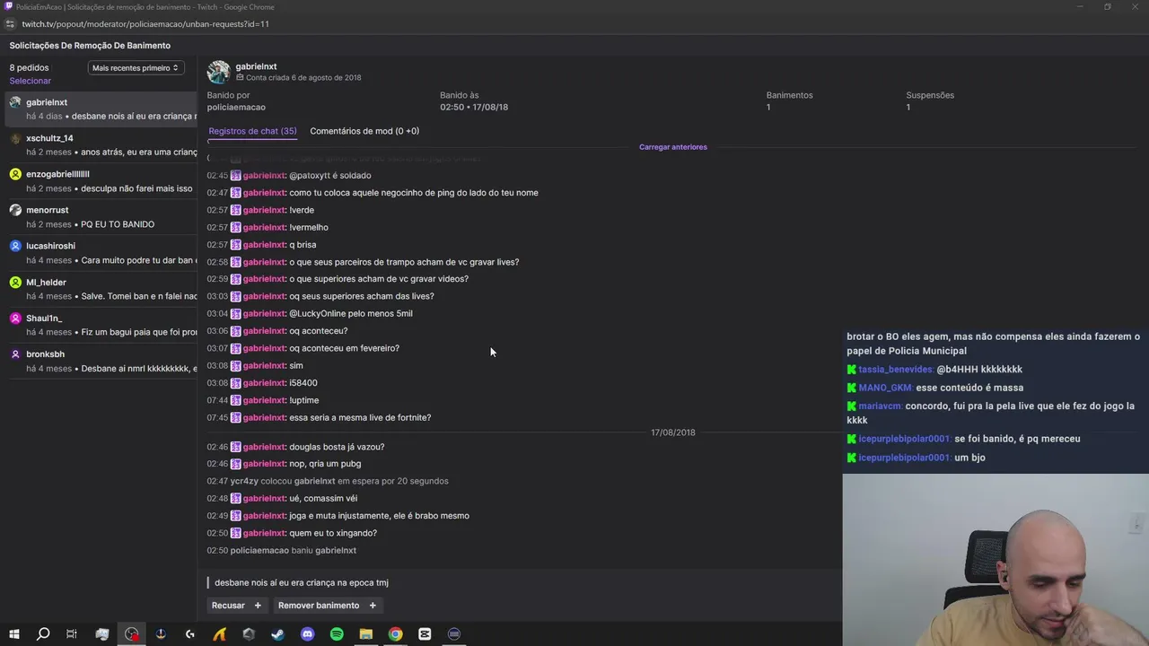This screenshot has height=646, width=1149.
Task: Click the streamer webcam thumbnail
Action: (x=996, y=559)
